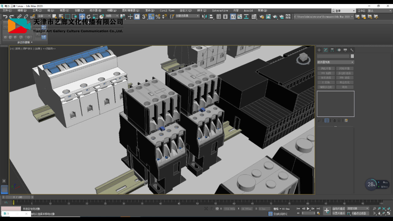The image size is (393, 221).
Task: Click the 设置关键点 set key button
Action: (x=339, y=213)
